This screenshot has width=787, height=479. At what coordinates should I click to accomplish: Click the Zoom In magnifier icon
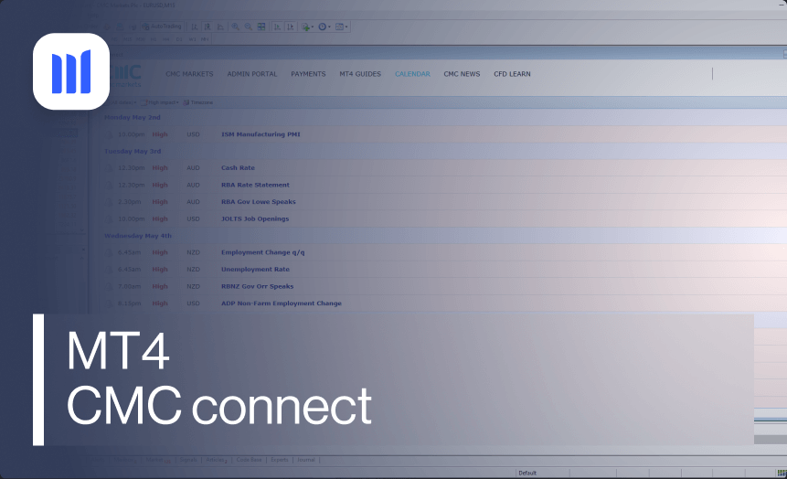[235, 27]
